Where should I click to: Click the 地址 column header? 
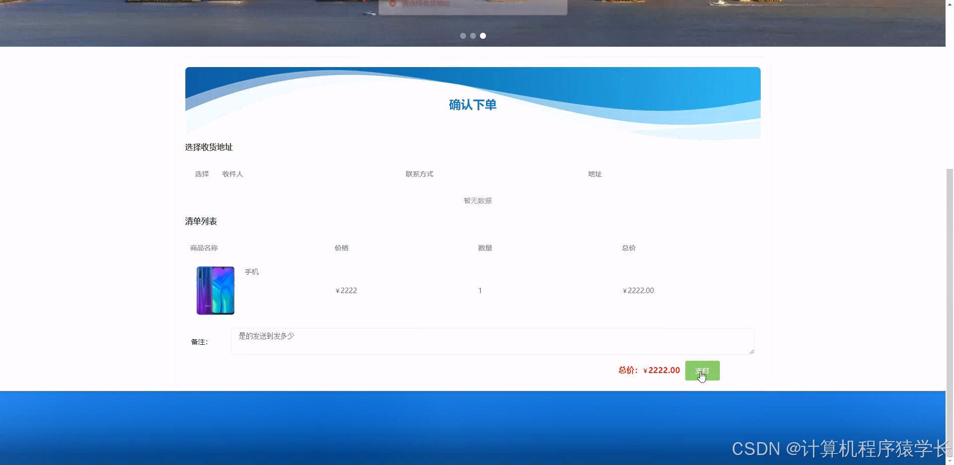(595, 174)
